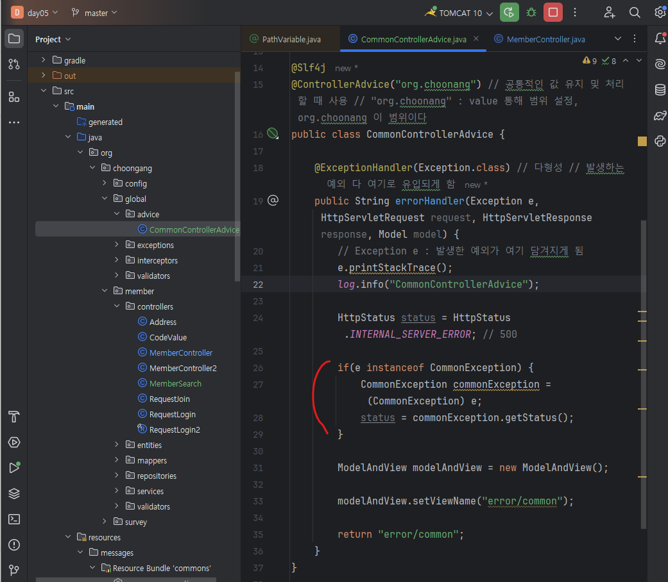668x582 pixels.
Task: Open the Structure tool window icon
Action: click(14, 97)
